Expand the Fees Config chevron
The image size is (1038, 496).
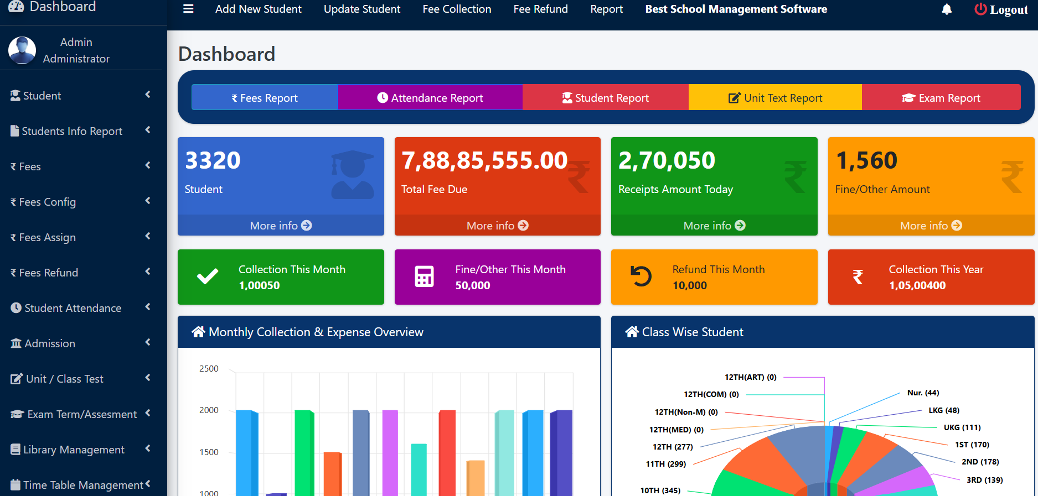click(148, 201)
